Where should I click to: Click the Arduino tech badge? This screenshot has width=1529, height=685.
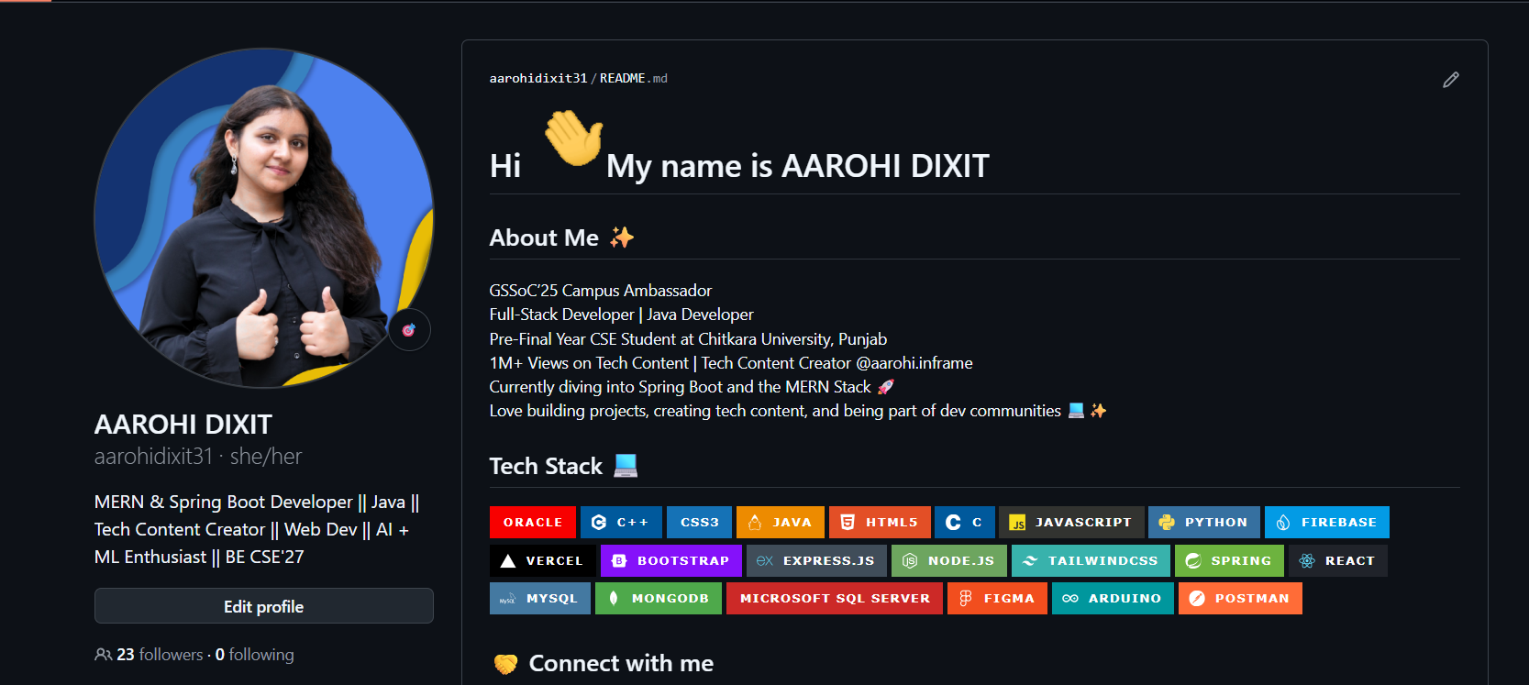(1113, 598)
